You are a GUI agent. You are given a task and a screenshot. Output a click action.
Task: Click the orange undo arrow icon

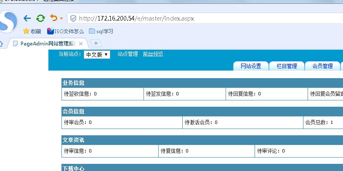[x=53, y=18]
